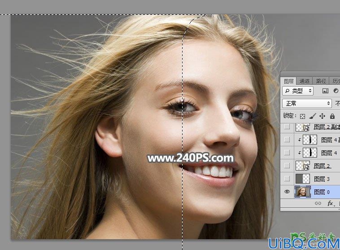This screenshot has width=340, height=250.
Task: Show the 图层 3 layer visibility
Action: (x=287, y=179)
